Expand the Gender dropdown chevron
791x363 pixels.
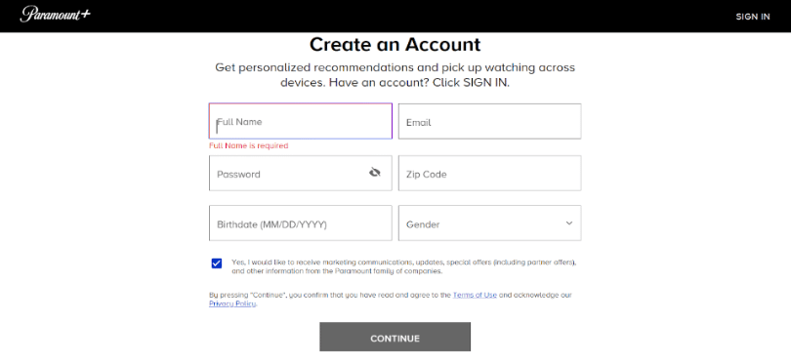coord(569,222)
